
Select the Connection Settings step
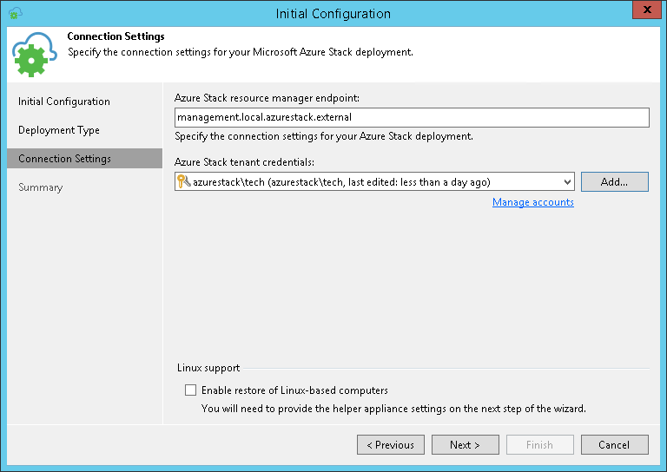pos(65,159)
